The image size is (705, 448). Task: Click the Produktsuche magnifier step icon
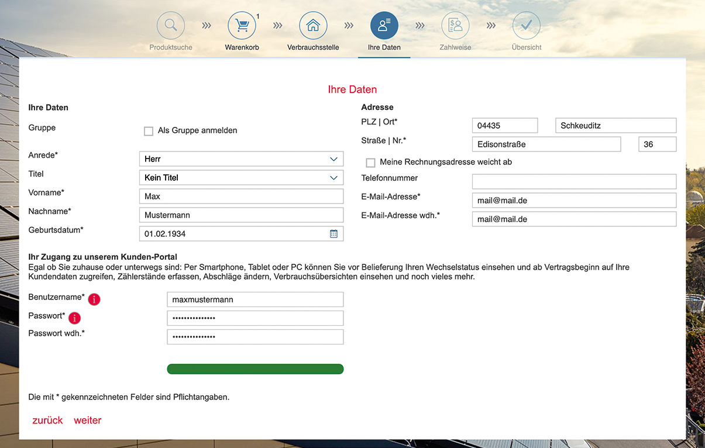(170, 26)
